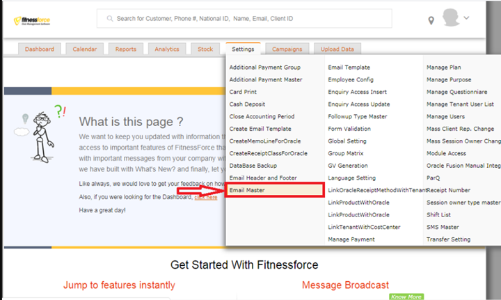501x300 pixels.
Task: Choose Manage Questionnaire
Action: pos(456,92)
